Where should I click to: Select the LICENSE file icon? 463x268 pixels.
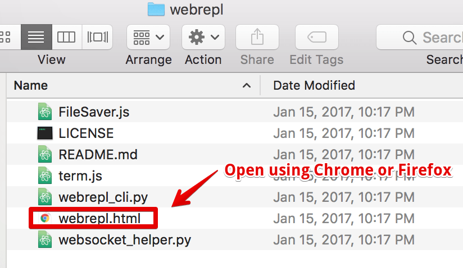click(x=45, y=133)
